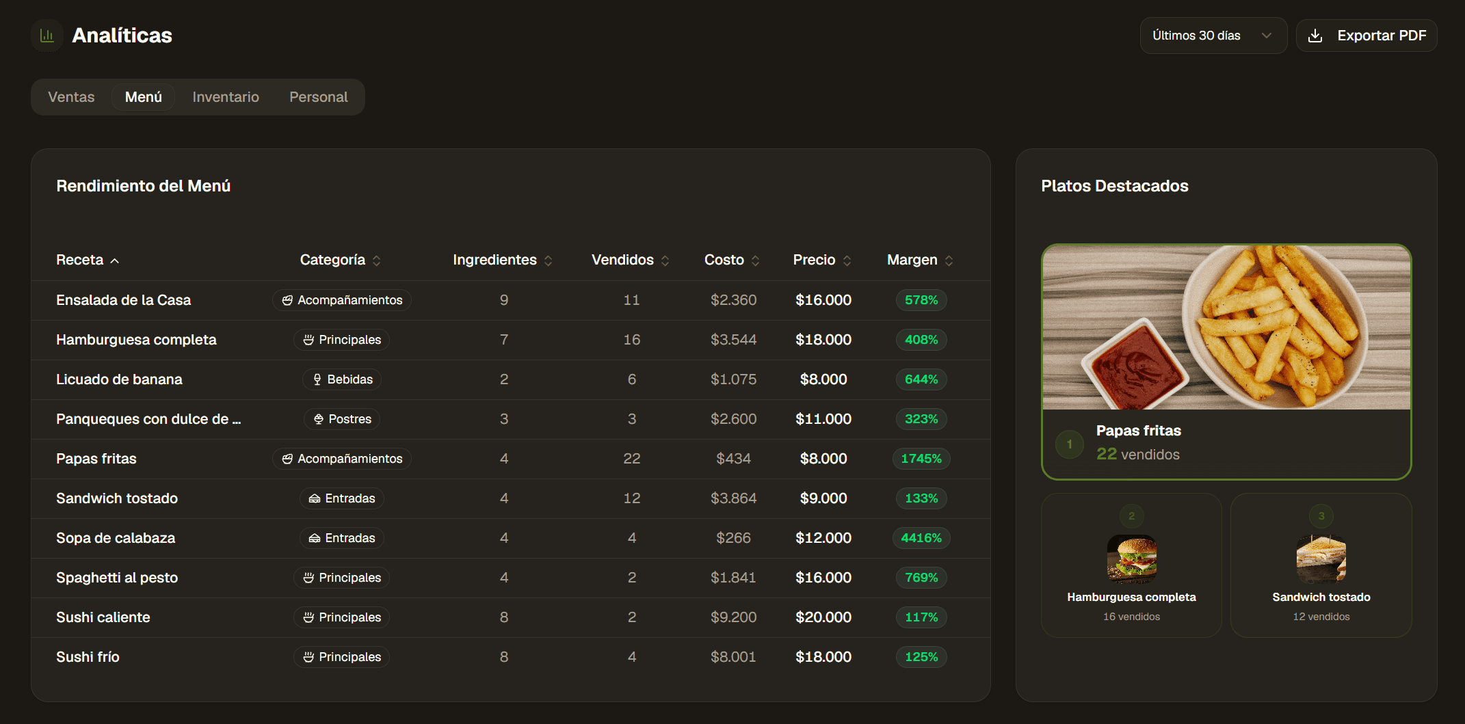Click the Principales icon in Sushi frío row
The height and width of the screenshot is (724, 1465).
click(x=308, y=657)
